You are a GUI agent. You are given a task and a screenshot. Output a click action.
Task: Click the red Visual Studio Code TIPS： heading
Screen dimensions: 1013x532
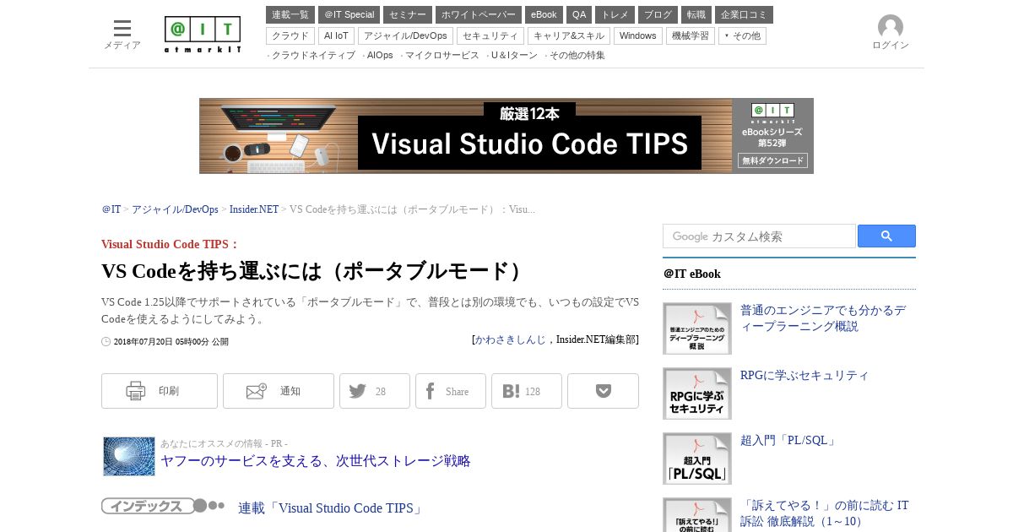(x=171, y=245)
